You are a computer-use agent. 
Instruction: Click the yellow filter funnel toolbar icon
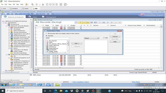pos(80,22)
